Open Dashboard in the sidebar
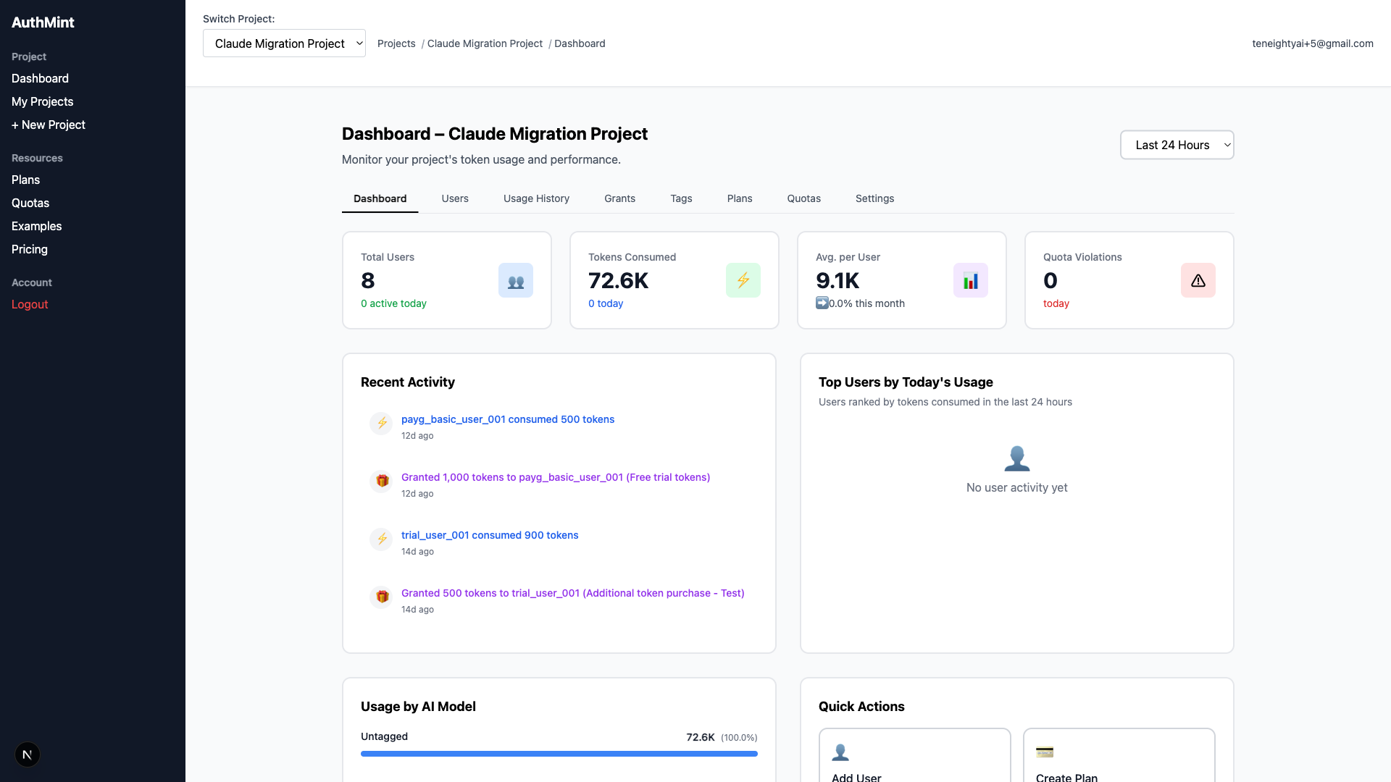 (40, 78)
